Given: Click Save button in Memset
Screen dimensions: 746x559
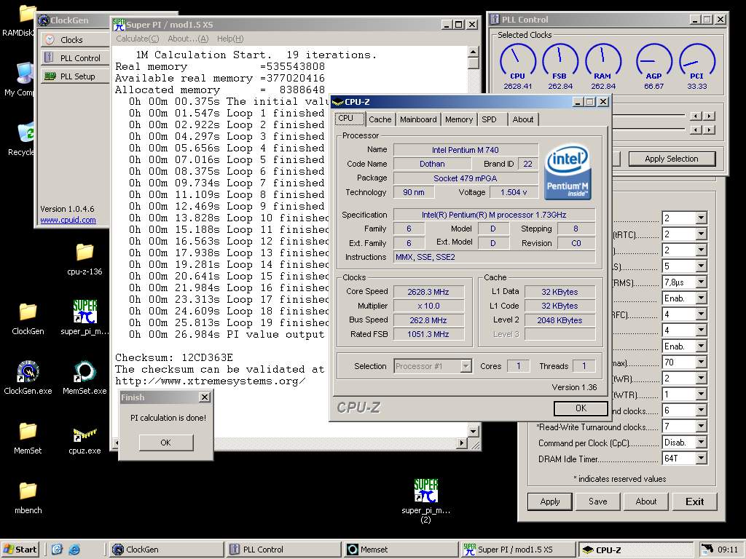Looking at the screenshot, I should coord(598,501).
